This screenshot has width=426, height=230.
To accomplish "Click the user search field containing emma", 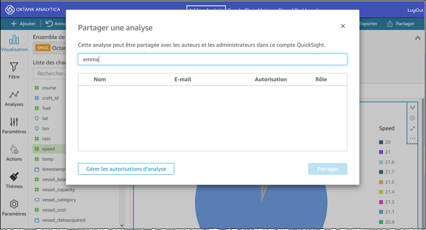I will pos(212,59).
